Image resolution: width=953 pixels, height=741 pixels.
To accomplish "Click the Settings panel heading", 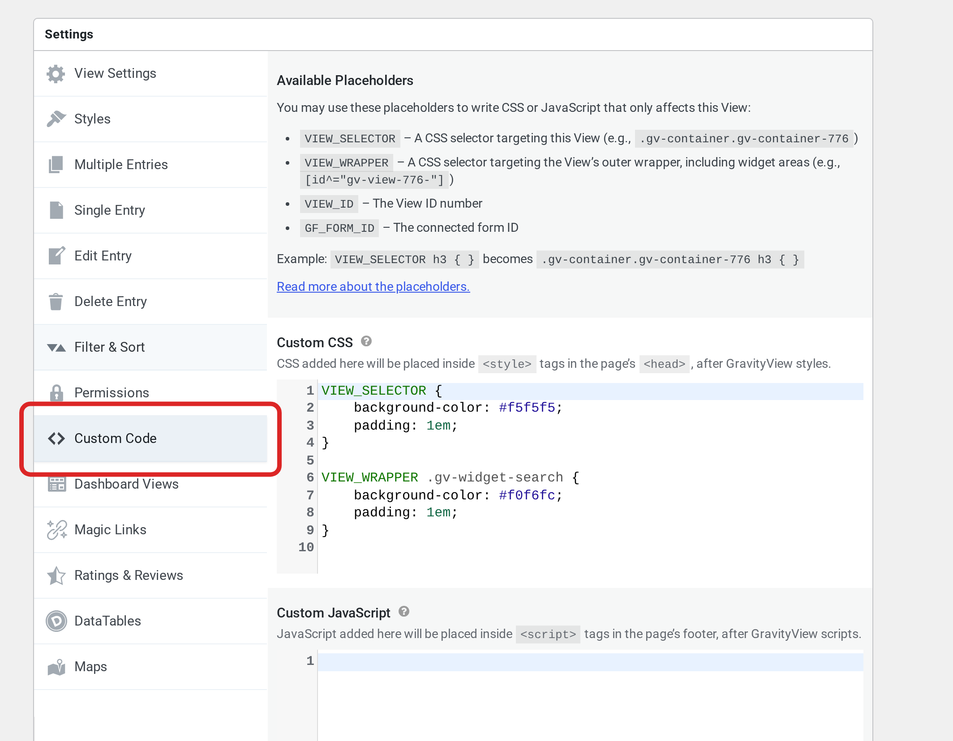I will click(69, 34).
